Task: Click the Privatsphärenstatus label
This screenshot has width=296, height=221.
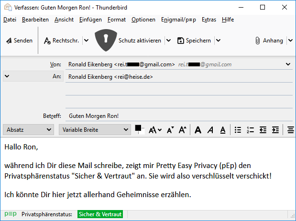Action: tap(47, 214)
